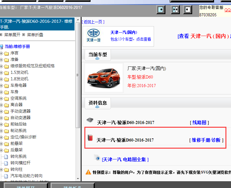Click the 当前车型 tab header
The height and width of the screenshot is (188, 231).
pyautogui.click(x=98, y=55)
